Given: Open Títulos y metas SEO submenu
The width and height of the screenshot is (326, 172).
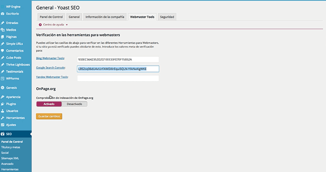Looking at the screenshot, I should [x=11, y=147].
